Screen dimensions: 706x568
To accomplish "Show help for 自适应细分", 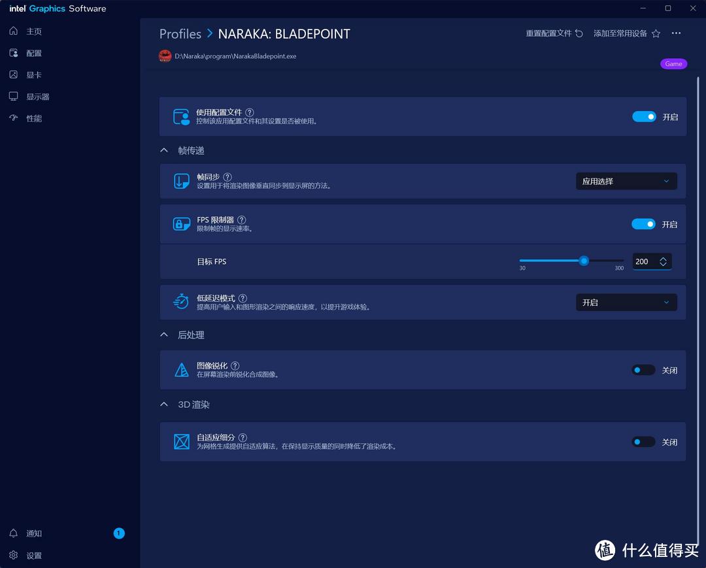I will point(243,437).
